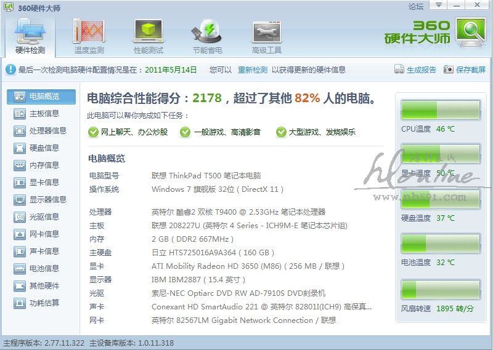
Task: Open the 高级工具 advanced tools icon
Action: click(x=266, y=31)
